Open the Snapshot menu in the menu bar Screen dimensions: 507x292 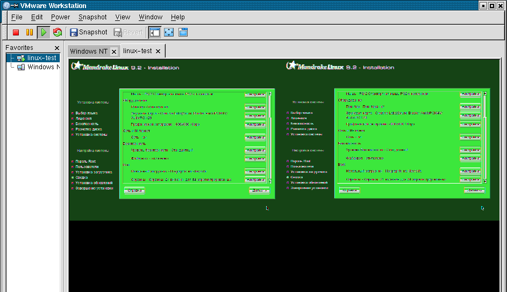[x=92, y=17]
